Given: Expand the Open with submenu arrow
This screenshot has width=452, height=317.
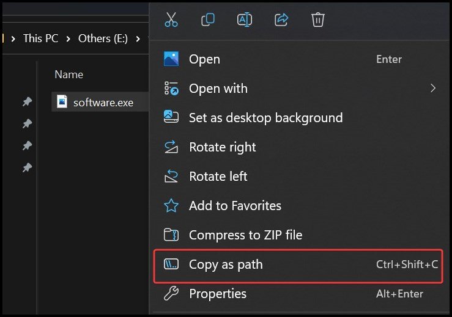Looking at the screenshot, I should click(433, 89).
